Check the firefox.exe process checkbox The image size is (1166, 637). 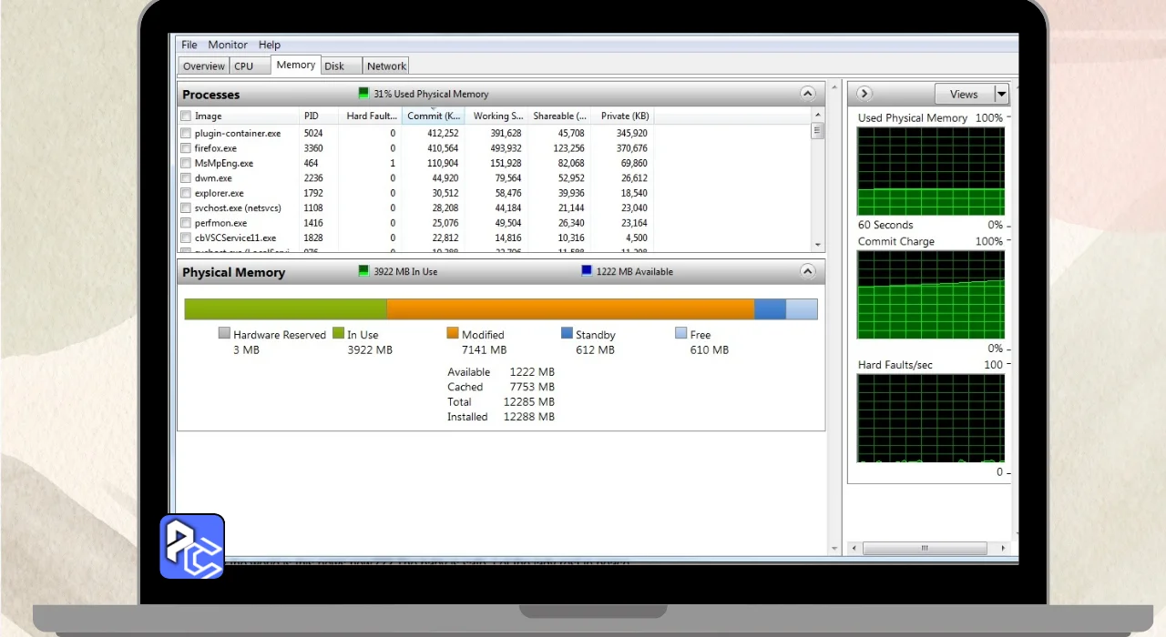[186, 148]
